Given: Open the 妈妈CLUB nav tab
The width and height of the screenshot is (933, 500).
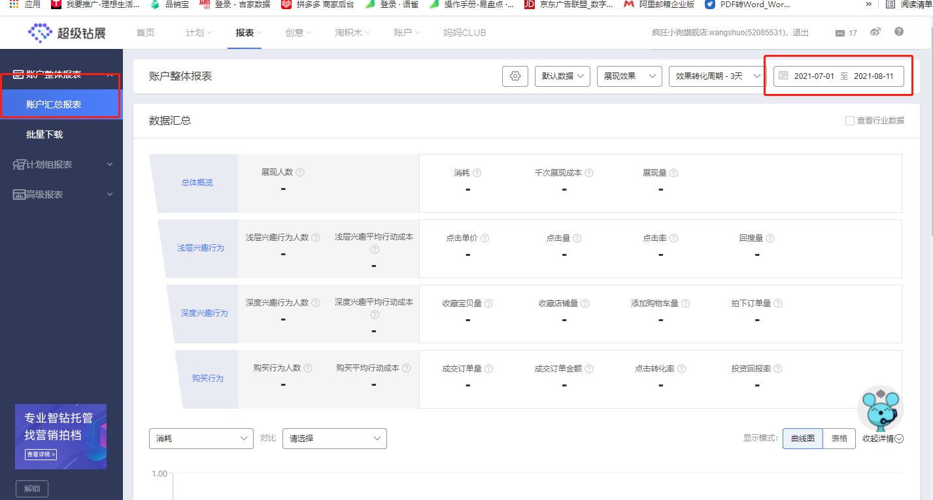Looking at the screenshot, I should coord(465,33).
